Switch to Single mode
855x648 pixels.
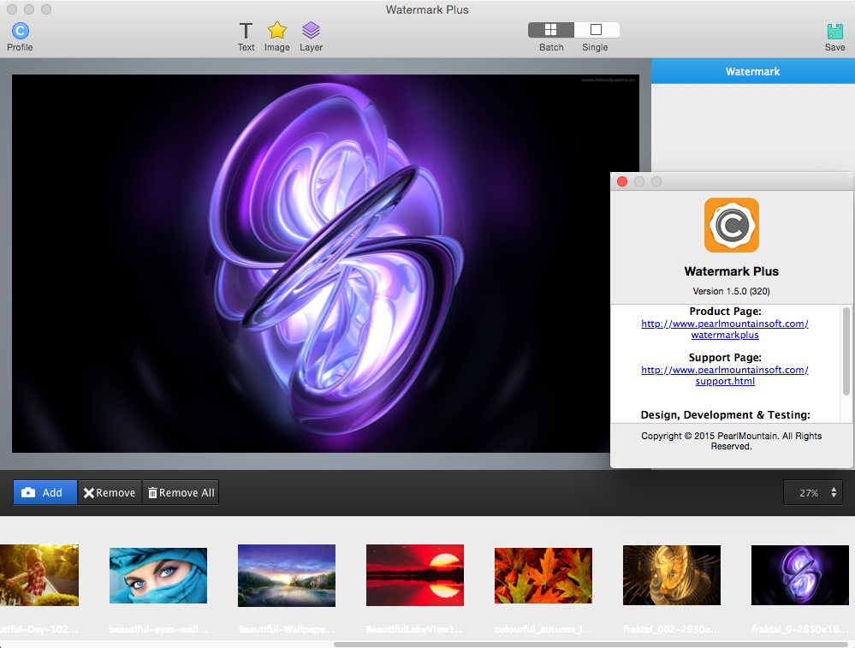pyautogui.click(x=596, y=30)
